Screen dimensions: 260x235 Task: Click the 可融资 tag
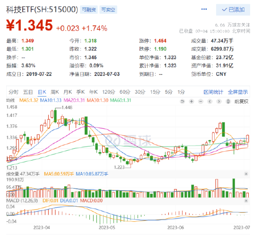click(x=89, y=10)
